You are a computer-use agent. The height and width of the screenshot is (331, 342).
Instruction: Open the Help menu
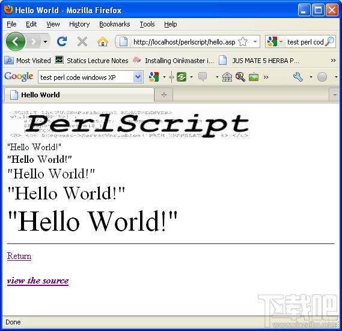[x=171, y=24]
